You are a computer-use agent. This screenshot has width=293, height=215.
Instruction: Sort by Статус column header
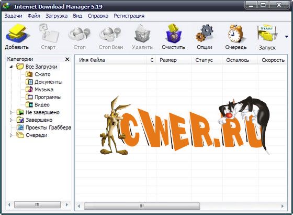coord(207,60)
